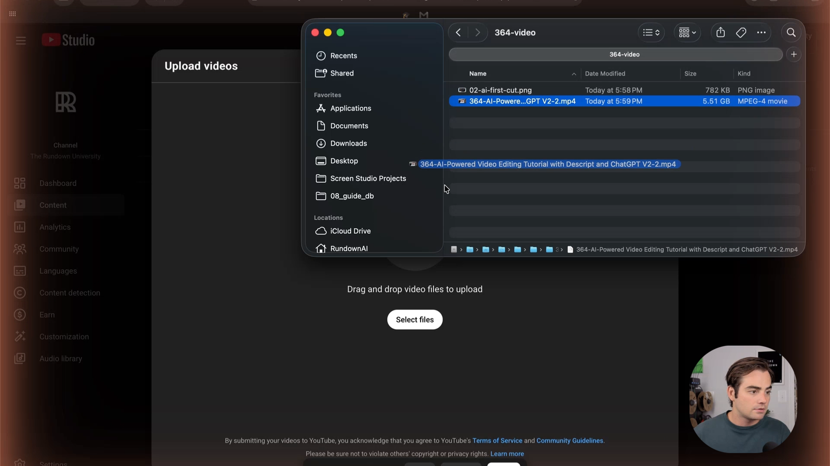Open the Finder more actions ellipsis menu

761,33
